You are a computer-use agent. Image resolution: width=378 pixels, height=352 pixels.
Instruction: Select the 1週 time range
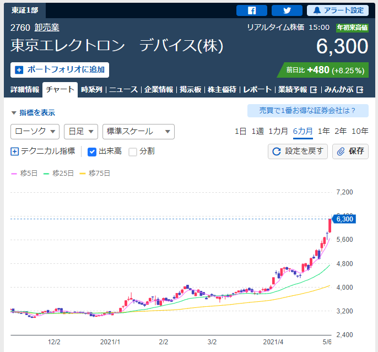[257, 131]
